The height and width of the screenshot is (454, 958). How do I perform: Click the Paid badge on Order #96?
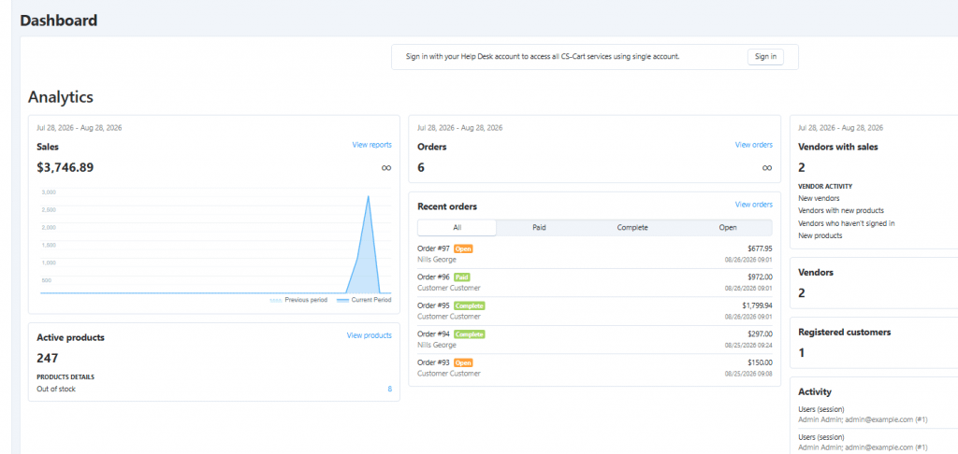pyautogui.click(x=462, y=277)
